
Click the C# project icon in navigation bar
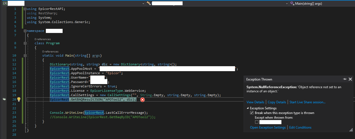(4, 3)
